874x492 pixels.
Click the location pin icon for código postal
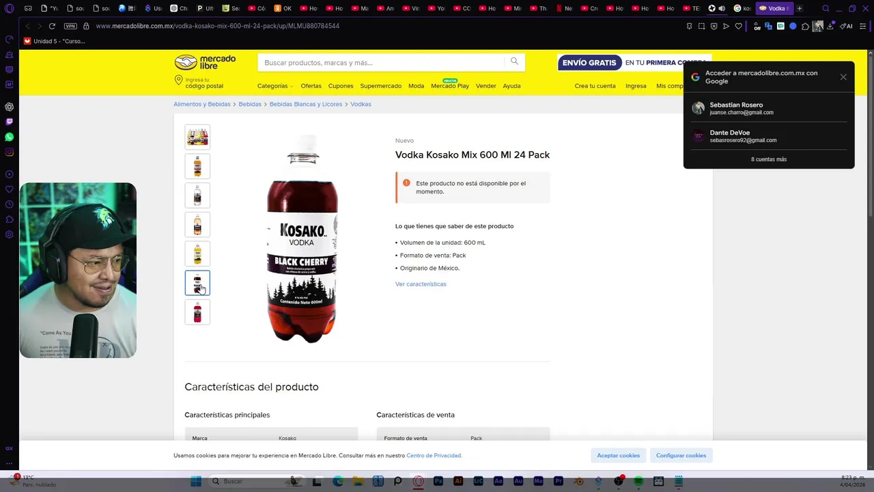(178, 81)
